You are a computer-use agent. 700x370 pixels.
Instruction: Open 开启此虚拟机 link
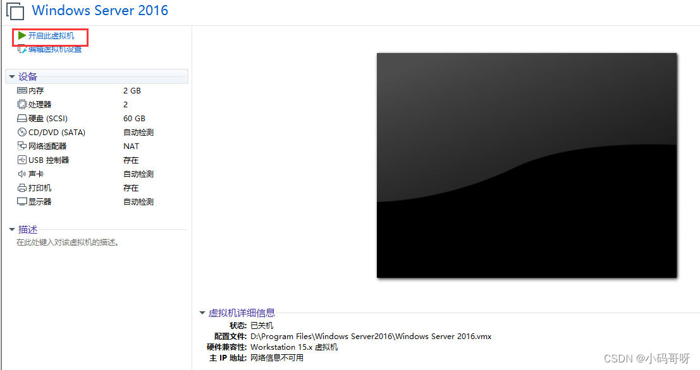coord(51,35)
